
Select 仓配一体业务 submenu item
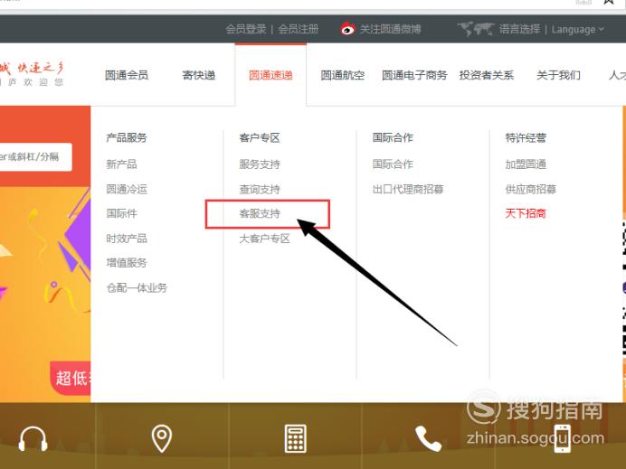coord(137,288)
